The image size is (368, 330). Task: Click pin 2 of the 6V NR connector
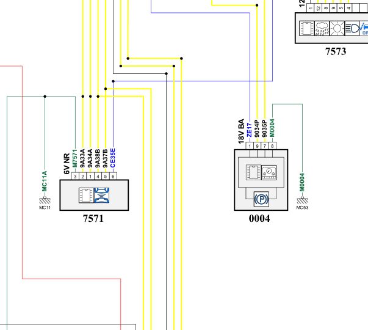pos(82,176)
